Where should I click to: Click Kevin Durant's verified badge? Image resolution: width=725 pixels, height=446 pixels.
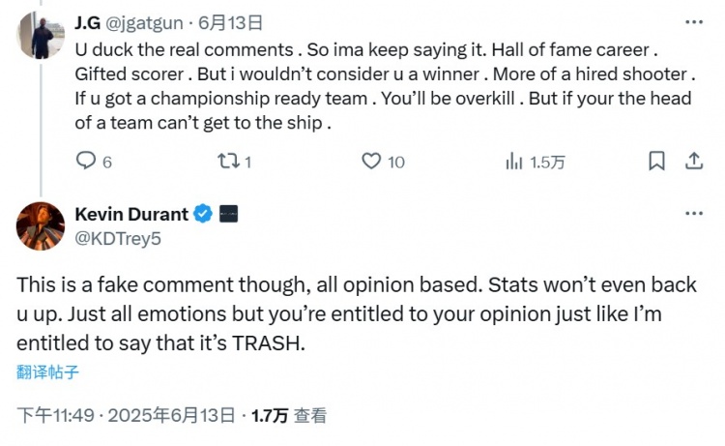pyautogui.click(x=204, y=214)
